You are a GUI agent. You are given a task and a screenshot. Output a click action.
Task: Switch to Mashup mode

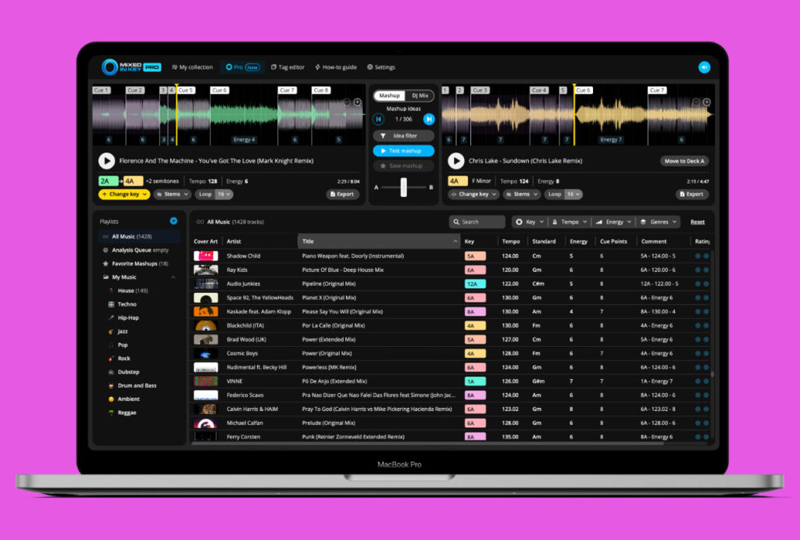pyautogui.click(x=389, y=95)
